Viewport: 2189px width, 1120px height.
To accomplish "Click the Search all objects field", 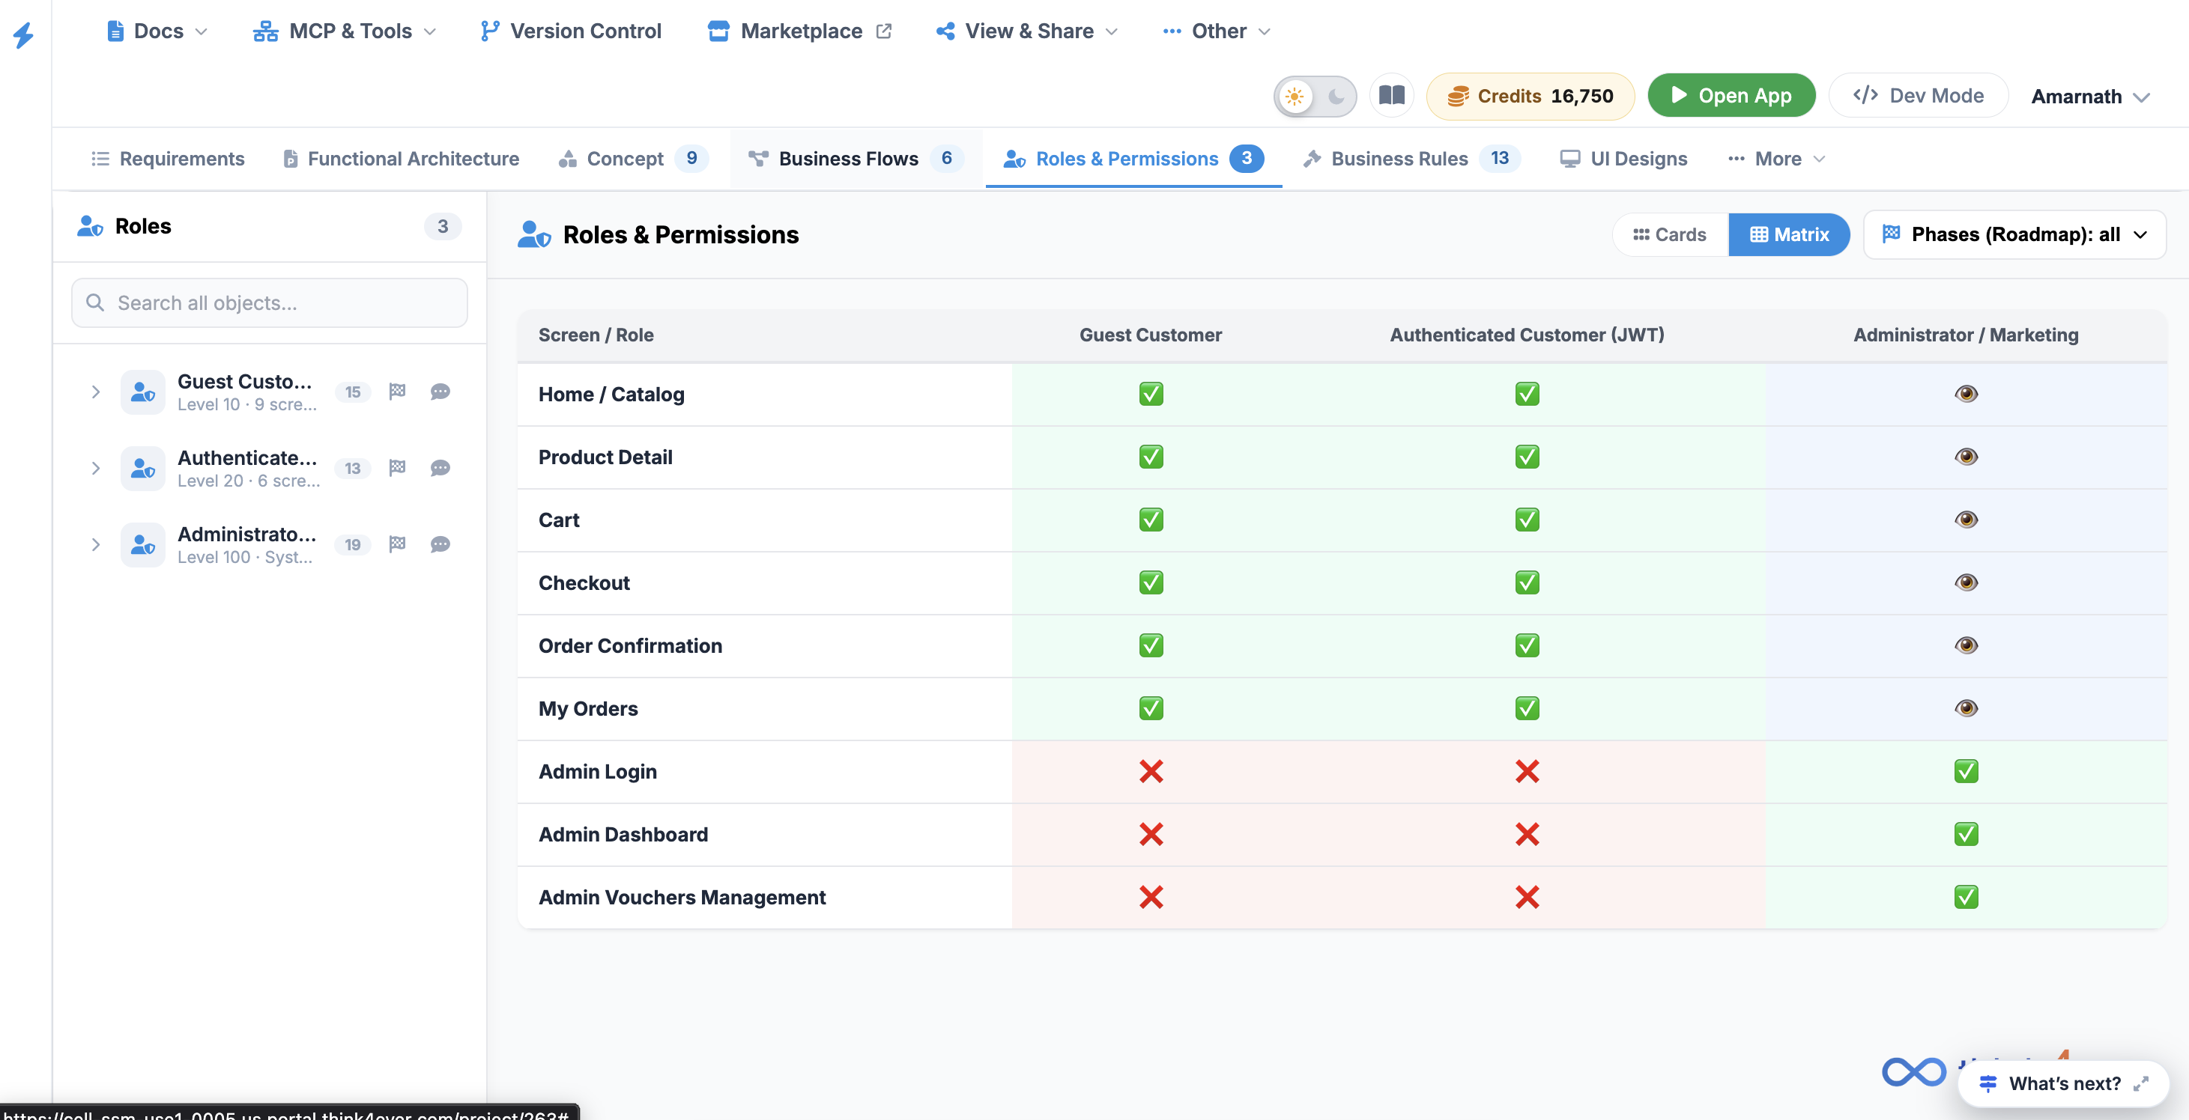I will tap(270, 303).
